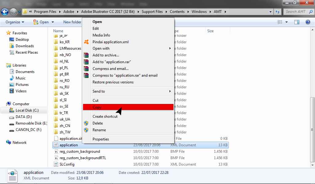Click the Open toolbar button
Image resolution: width=315 pixels, height=184 pixels.
point(42,22)
